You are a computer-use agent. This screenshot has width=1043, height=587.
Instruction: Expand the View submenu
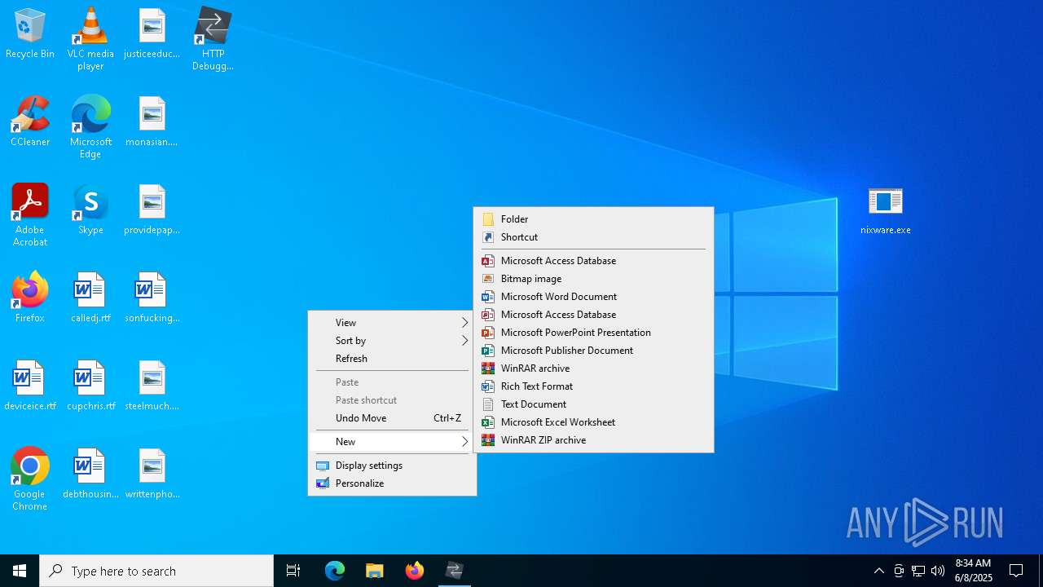[x=393, y=323]
